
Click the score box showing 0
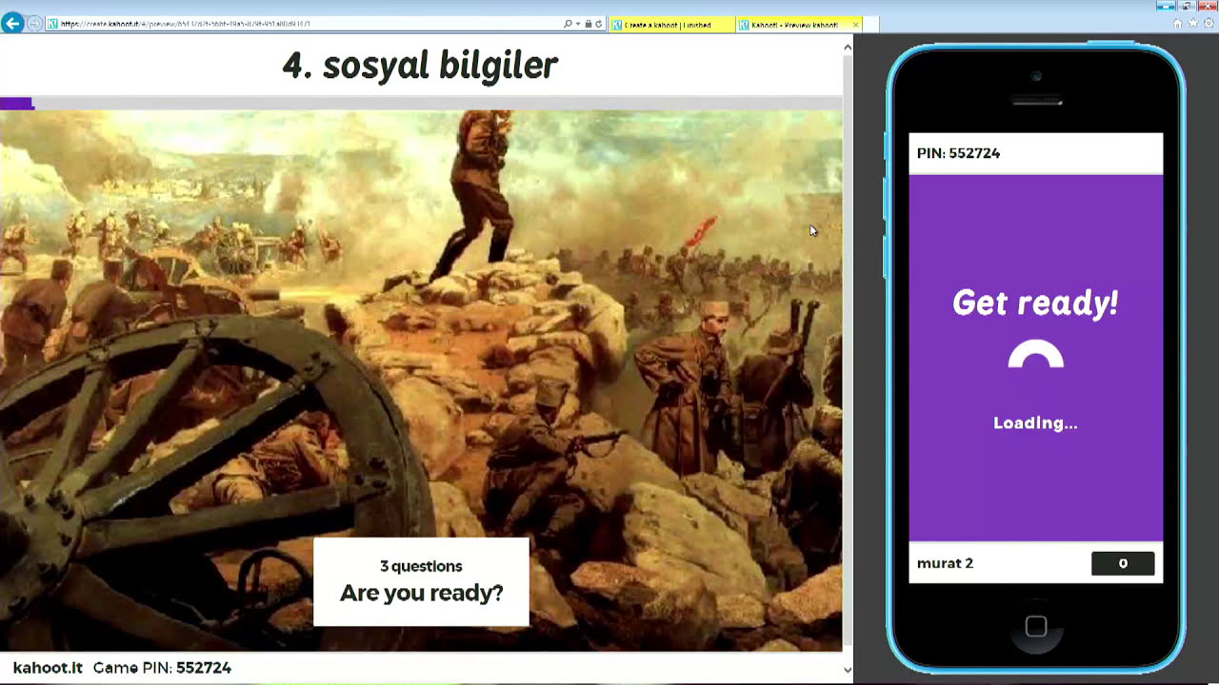pos(1123,563)
